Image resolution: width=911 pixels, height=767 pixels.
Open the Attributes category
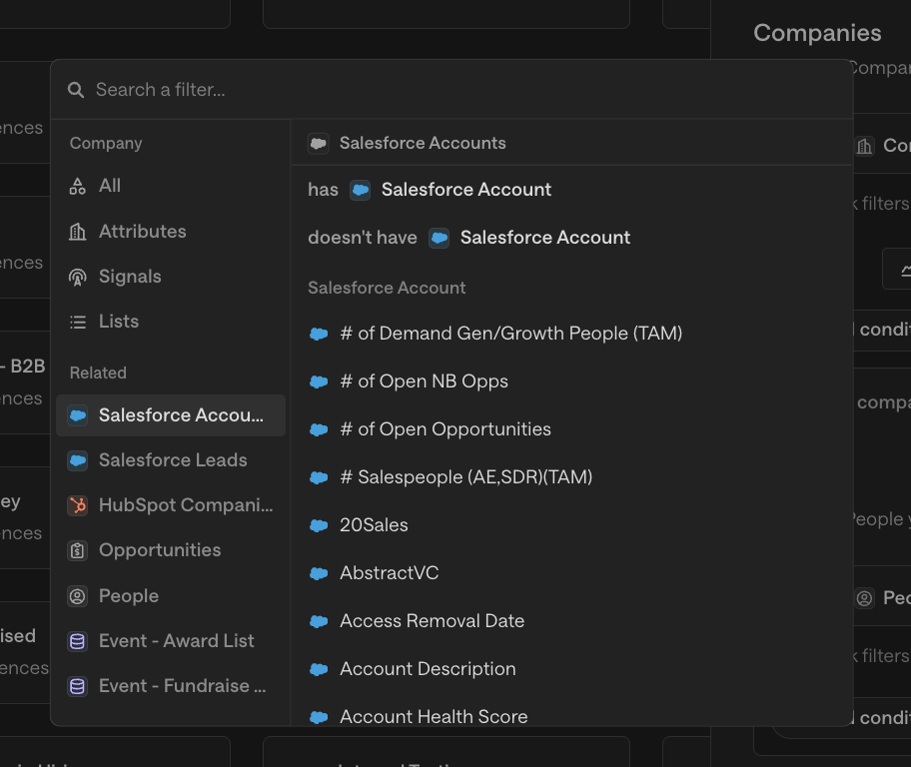click(x=170, y=232)
